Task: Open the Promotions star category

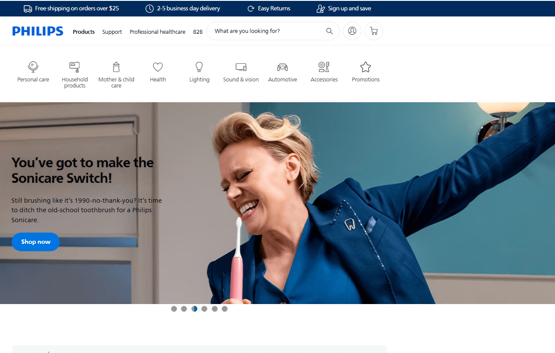Action: coord(365,67)
